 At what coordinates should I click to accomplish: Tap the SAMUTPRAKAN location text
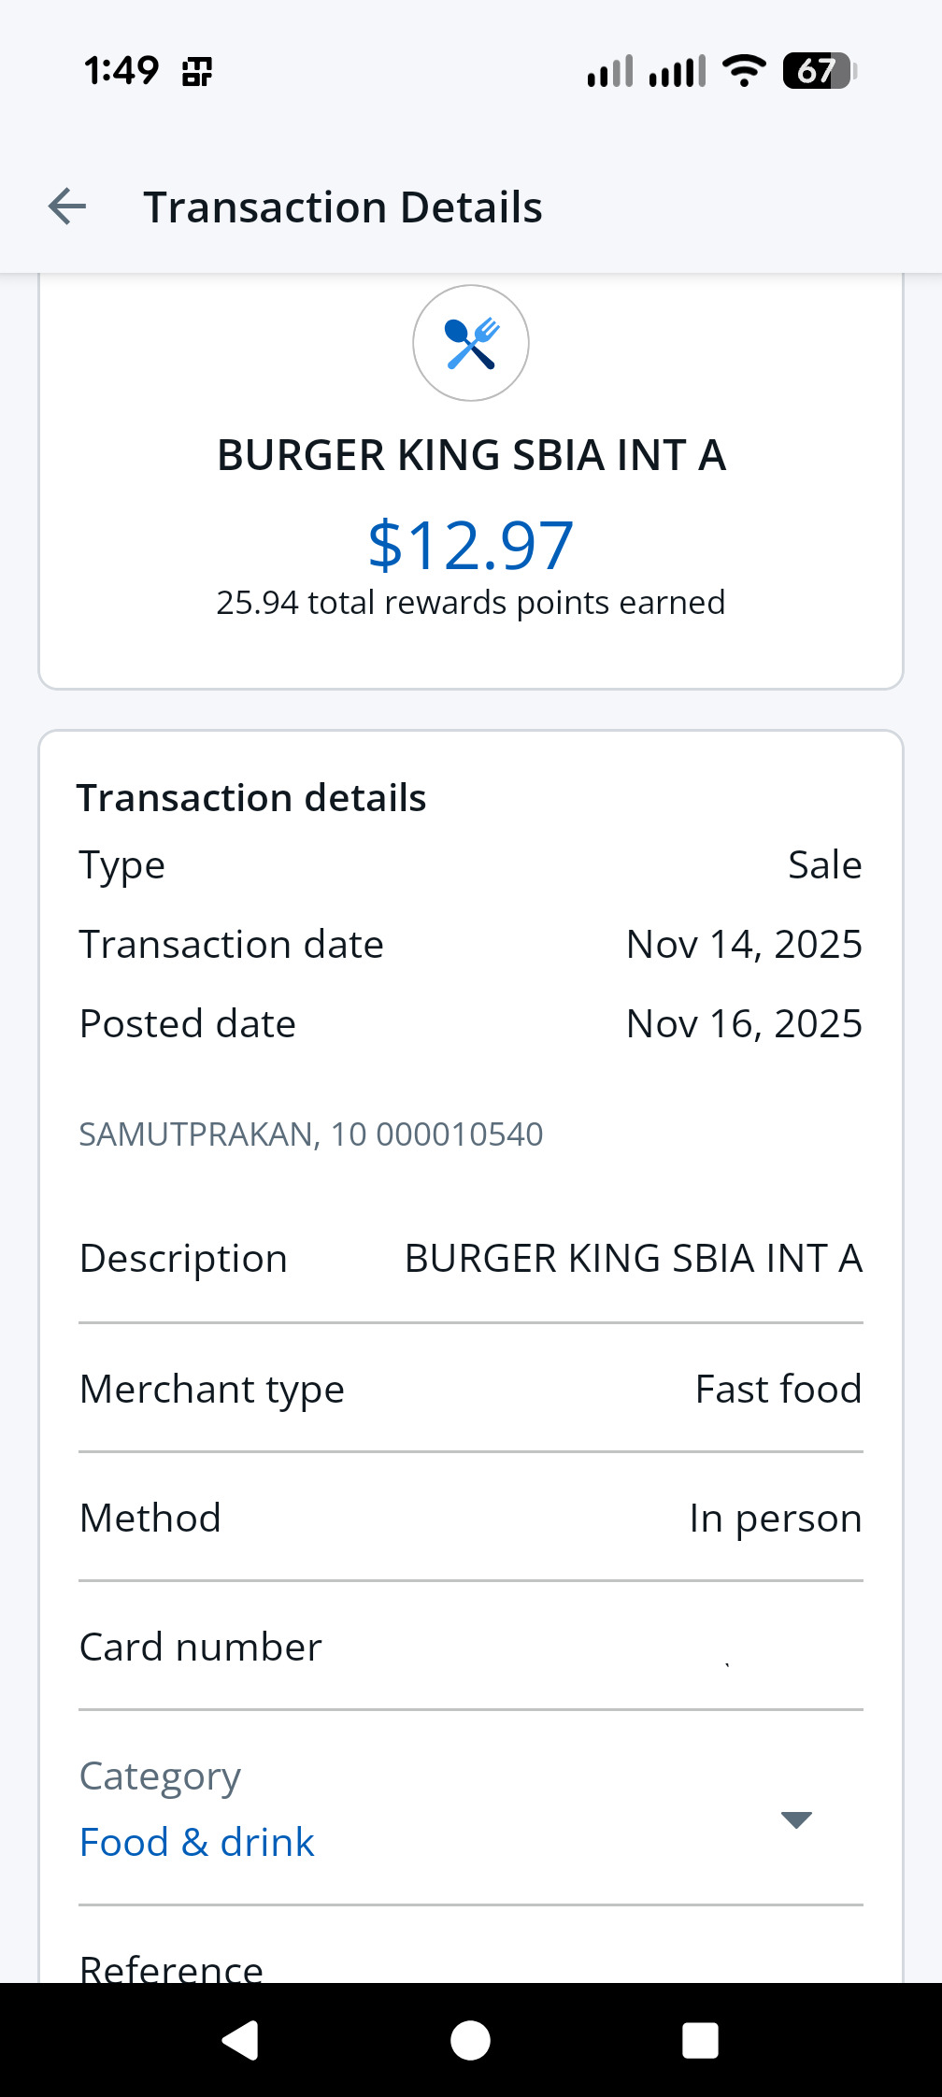pyautogui.click(x=311, y=1134)
